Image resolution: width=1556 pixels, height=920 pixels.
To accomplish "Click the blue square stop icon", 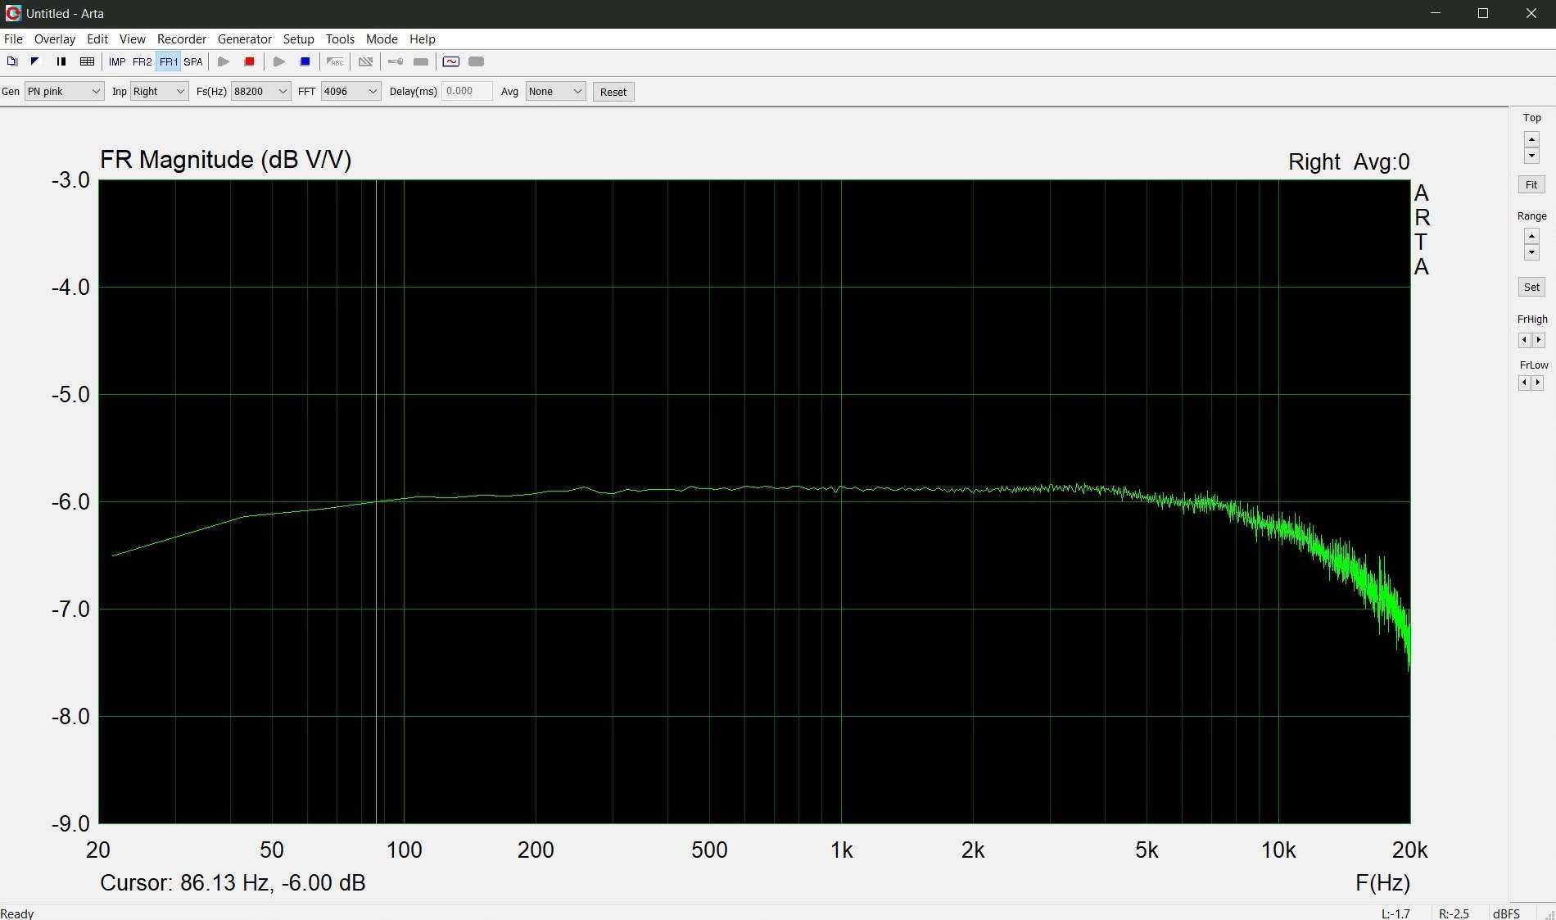I will pyautogui.click(x=305, y=61).
